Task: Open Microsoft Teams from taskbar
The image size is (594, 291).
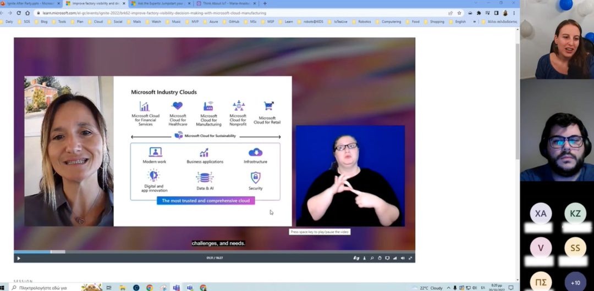Action: tap(176, 288)
